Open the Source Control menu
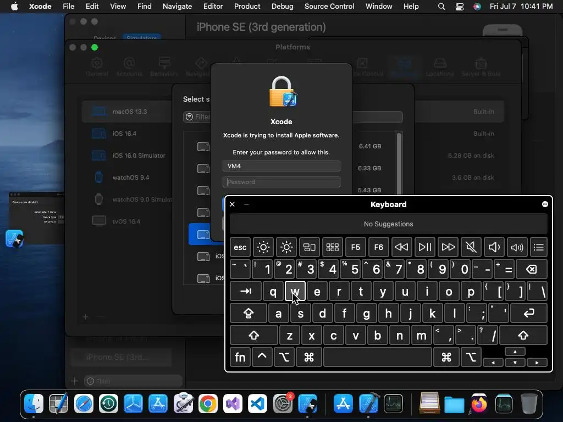563x422 pixels. coord(329,6)
